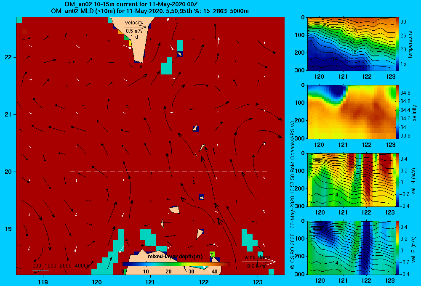The image size is (421, 286).
Task: Click latitude label '19' on main map
Action: 8,229
